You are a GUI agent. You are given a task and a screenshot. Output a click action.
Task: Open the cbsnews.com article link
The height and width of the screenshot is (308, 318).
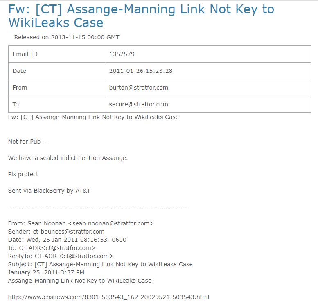tap(108, 297)
